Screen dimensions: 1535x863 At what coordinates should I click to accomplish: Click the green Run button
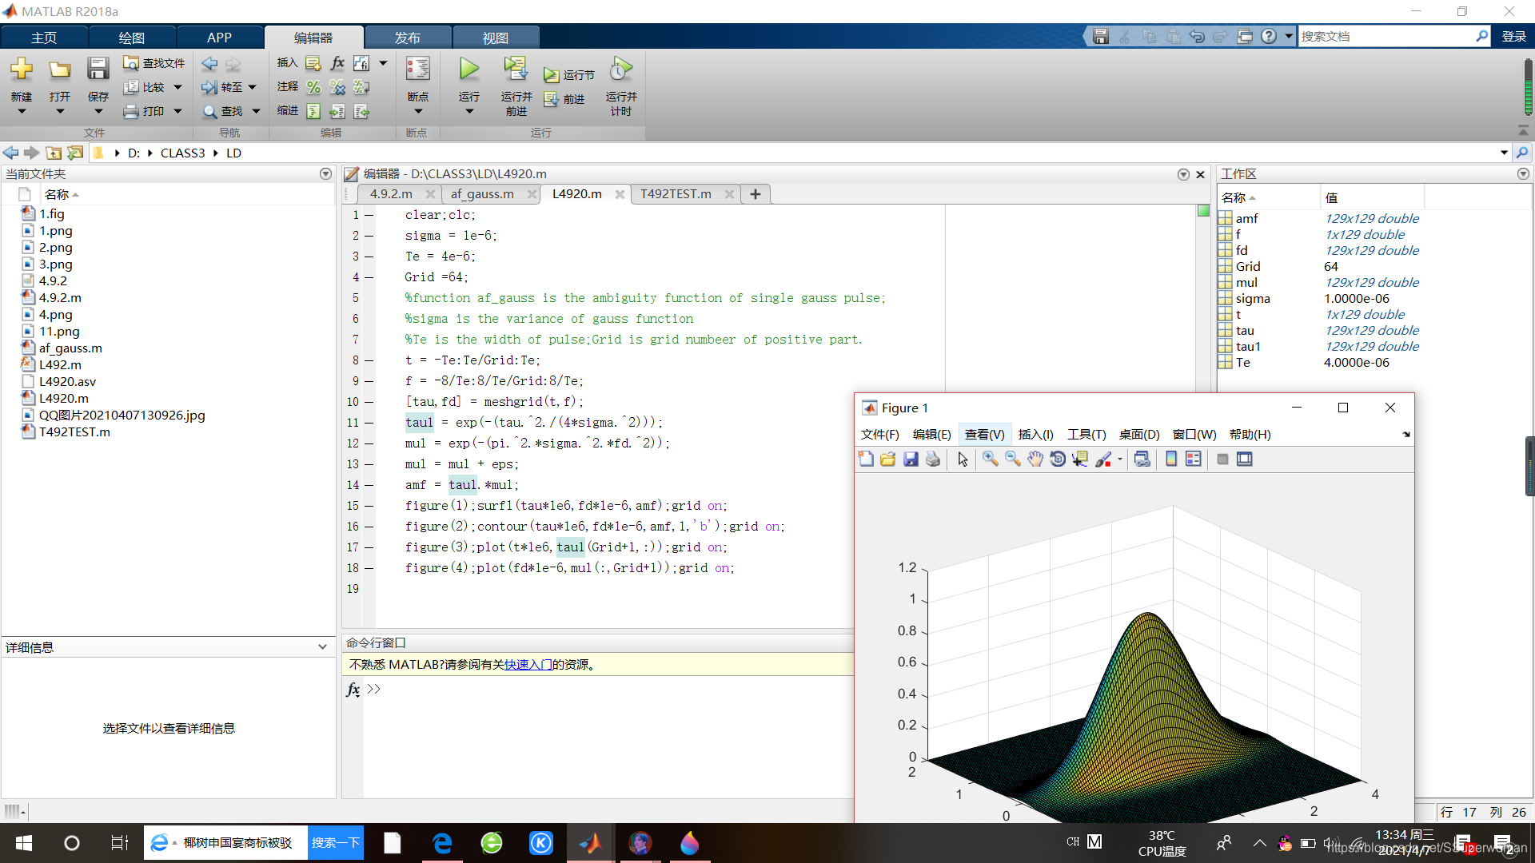coord(469,70)
